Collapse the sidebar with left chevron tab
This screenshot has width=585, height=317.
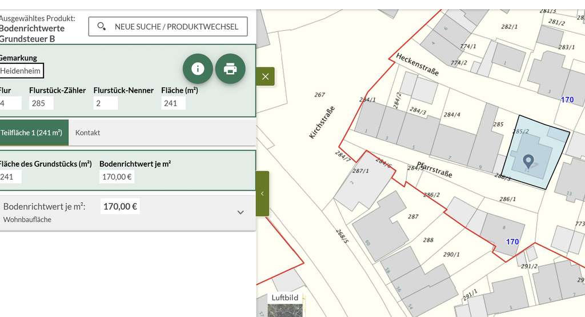click(x=262, y=194)
